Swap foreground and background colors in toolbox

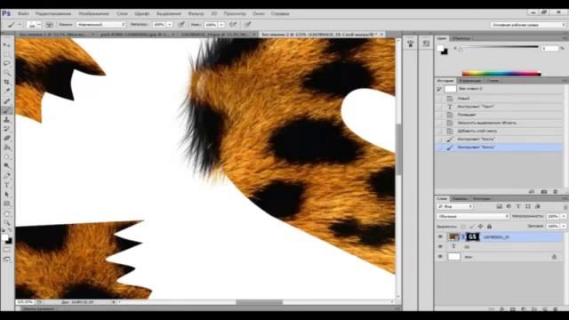10,231
